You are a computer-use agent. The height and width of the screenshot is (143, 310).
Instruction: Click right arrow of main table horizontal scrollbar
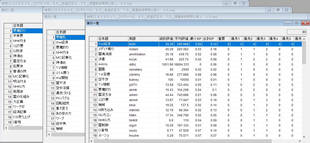(x=300, y=141)
